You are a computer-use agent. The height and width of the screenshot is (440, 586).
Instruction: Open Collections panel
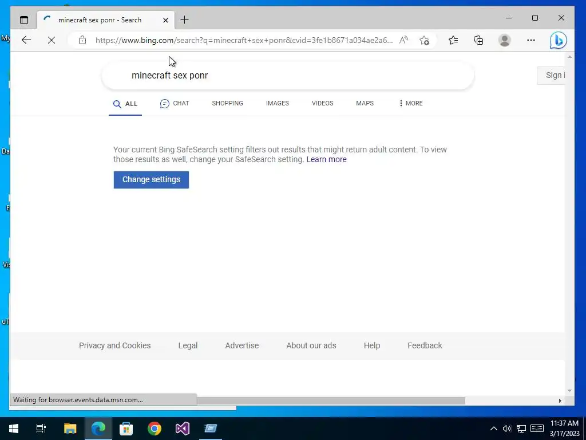478,40
